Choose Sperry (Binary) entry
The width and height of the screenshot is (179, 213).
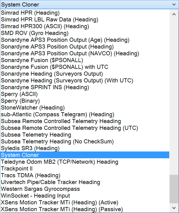20,101
